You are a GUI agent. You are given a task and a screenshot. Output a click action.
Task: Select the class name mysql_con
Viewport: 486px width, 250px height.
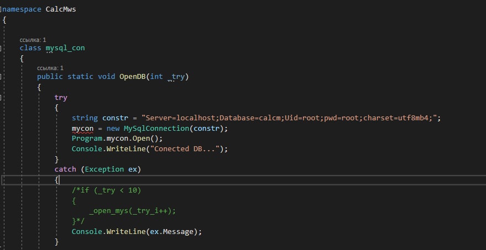65,48
